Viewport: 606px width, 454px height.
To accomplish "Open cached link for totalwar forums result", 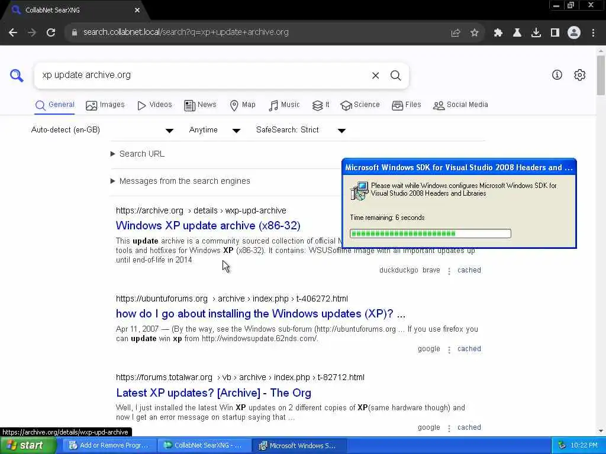I will [x=469, y=427].
